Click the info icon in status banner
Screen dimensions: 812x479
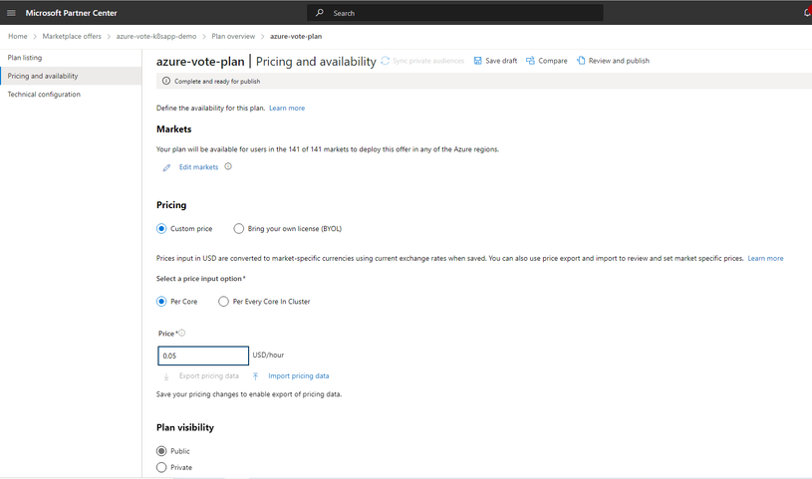(166, 81)
